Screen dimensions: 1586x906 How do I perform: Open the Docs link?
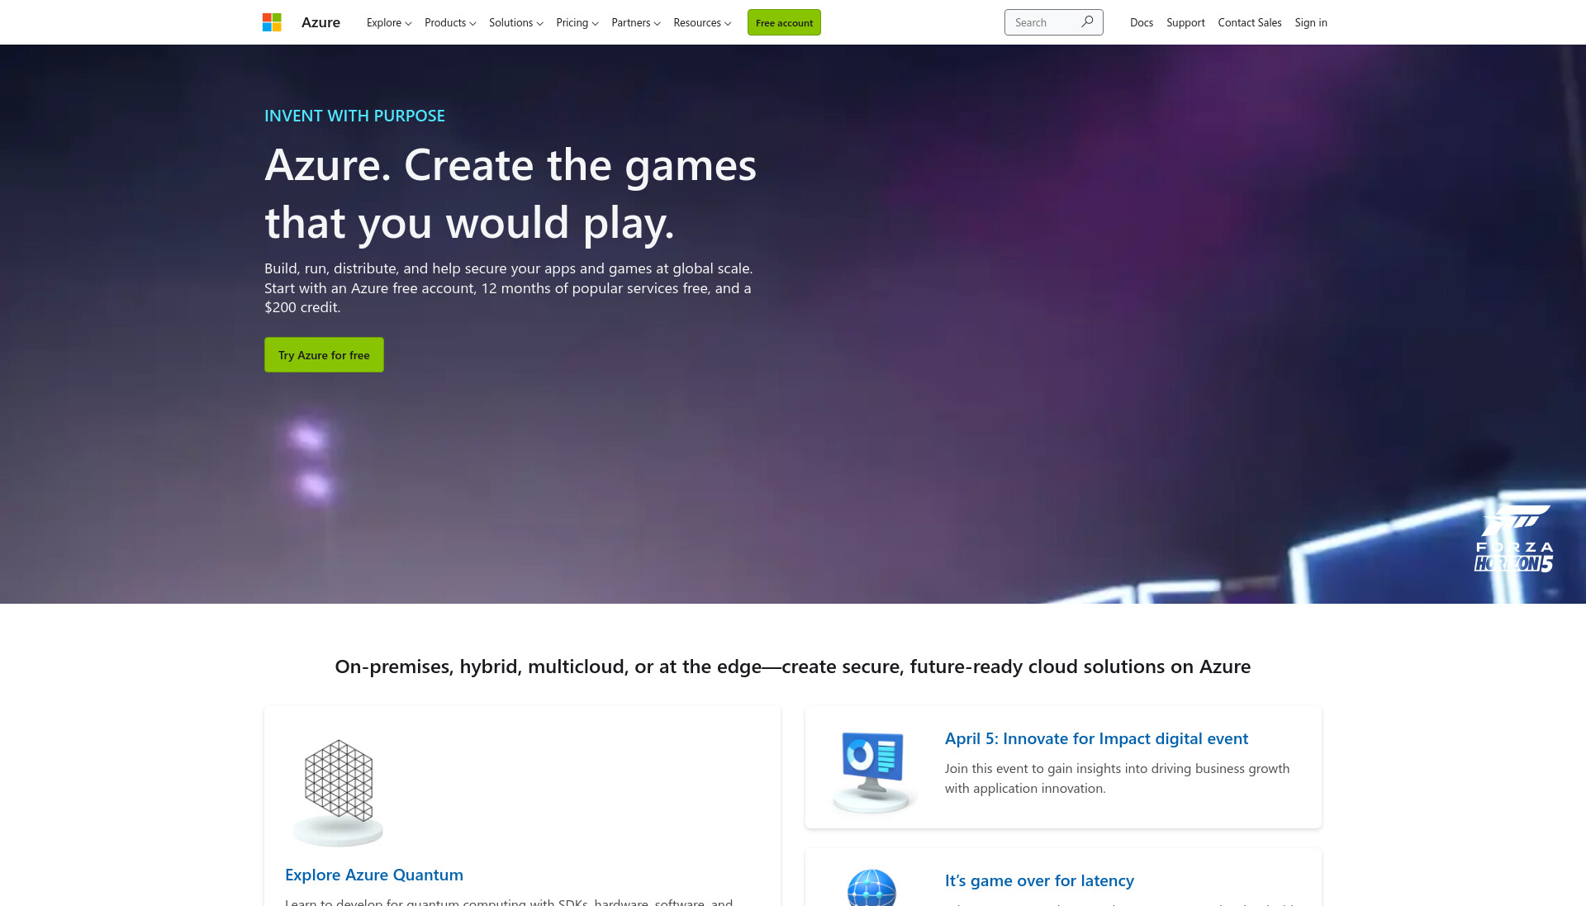click(1142, 22)
